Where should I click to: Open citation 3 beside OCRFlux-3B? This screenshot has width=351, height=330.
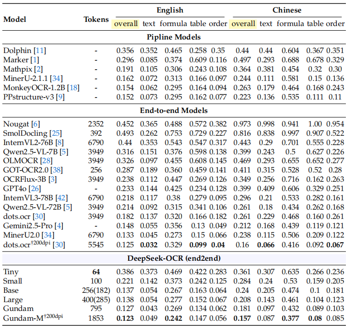click(x=52, y=179)
